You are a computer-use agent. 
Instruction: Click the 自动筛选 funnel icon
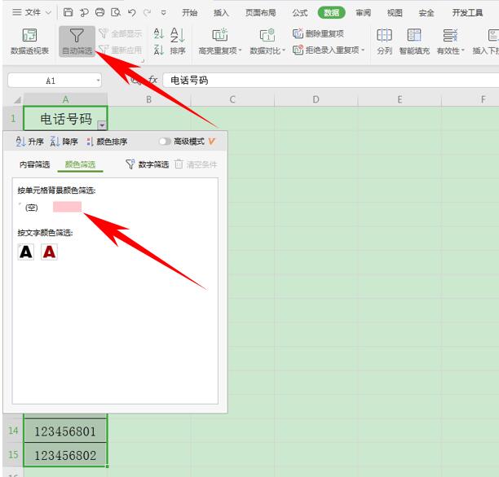tap(77, 36)
